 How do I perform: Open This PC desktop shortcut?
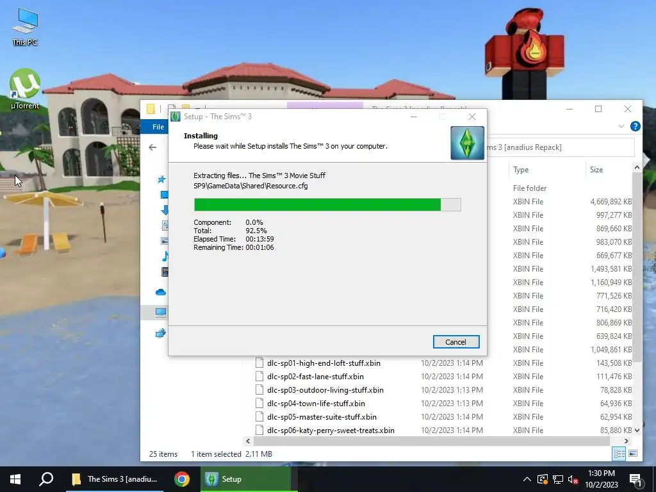click(25, 26)
